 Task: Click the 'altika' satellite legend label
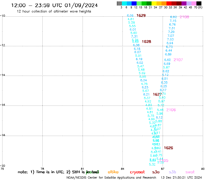click(x=113, y=172)
